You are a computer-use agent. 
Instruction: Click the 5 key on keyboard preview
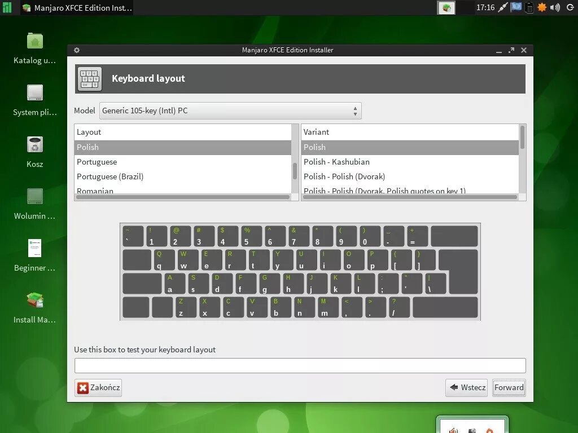[251, 236]
